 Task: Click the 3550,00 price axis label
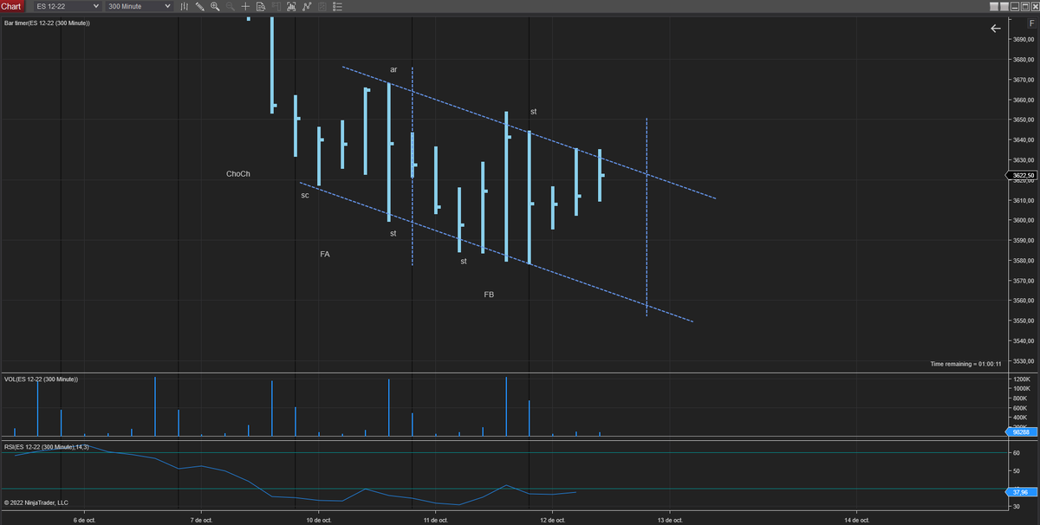click(1024, 321)
